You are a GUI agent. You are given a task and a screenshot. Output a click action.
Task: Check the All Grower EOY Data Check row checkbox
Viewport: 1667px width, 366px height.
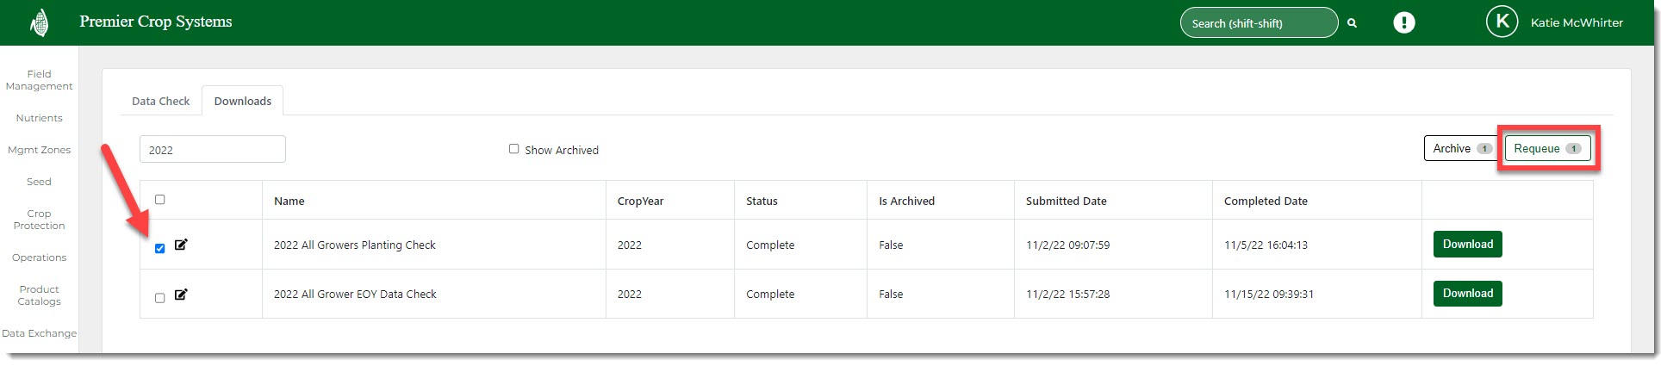159,298
